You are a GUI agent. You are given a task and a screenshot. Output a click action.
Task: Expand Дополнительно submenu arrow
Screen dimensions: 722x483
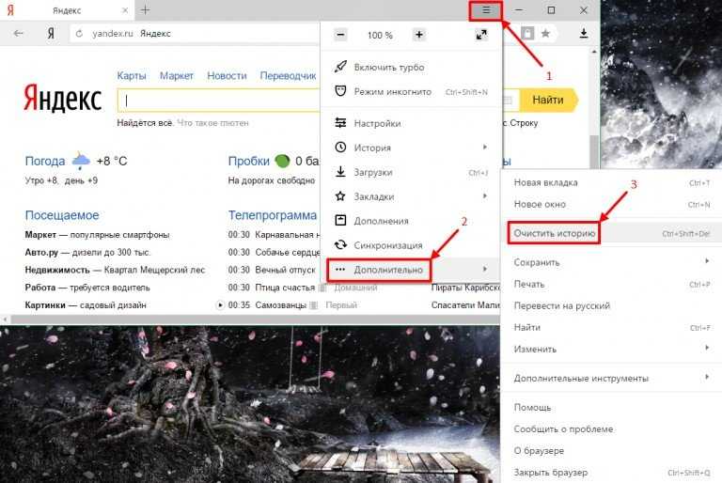tap(485, 269)
